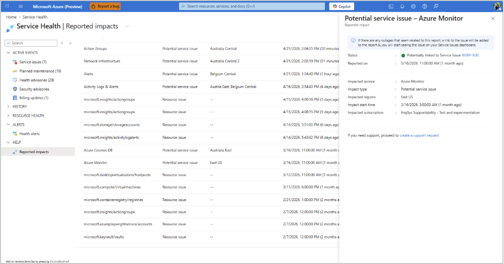Click the info icon in the panel banner

tap(353, 40)
